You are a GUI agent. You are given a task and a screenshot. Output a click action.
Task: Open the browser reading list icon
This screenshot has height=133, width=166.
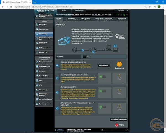point(155,7)
